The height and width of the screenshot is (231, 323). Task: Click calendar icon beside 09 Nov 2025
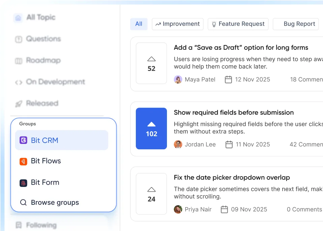[224, 209]
